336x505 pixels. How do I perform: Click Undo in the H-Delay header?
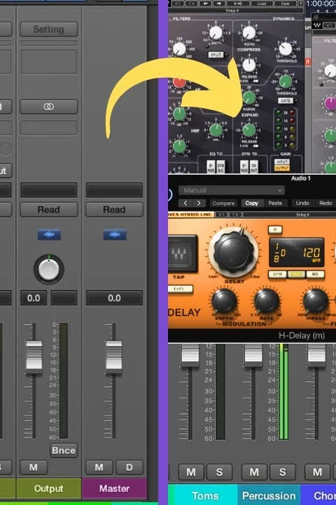coord(302,203)
